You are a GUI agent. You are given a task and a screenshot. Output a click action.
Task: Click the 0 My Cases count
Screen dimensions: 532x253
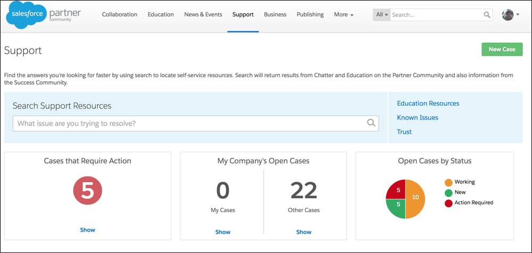[222, 190]
